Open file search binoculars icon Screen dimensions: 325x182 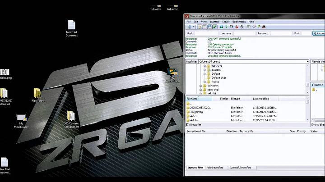coord(264,27)
